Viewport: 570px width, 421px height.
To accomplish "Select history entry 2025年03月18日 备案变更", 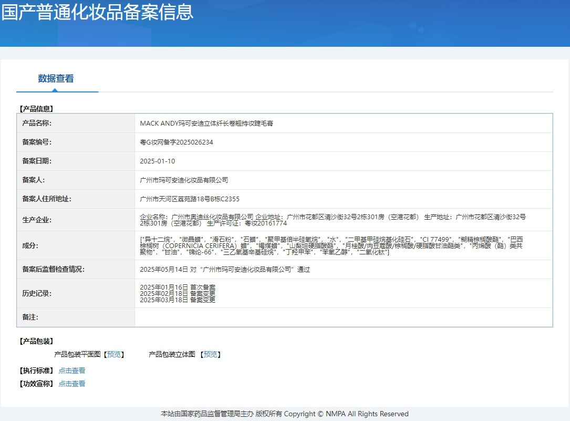I will coord(178,300).
